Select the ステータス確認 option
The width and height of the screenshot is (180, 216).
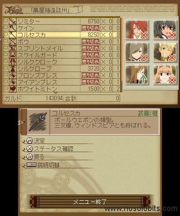[x=50, y=148]
